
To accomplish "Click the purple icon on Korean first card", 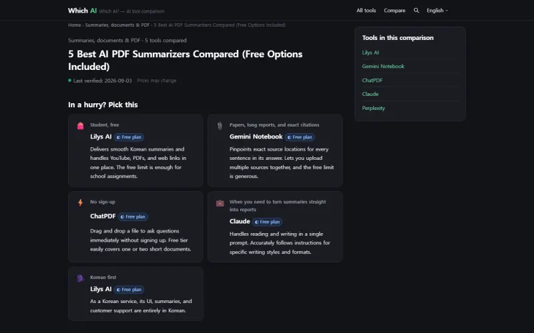I will pos(80,278).
